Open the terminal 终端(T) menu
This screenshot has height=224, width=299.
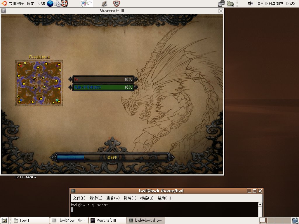tap(130, 198)
